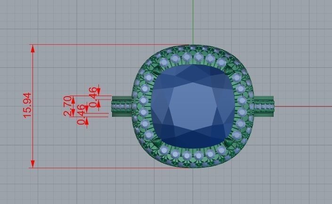Click the green vertical axis line
Screen dimensions: 332x204
193,22
